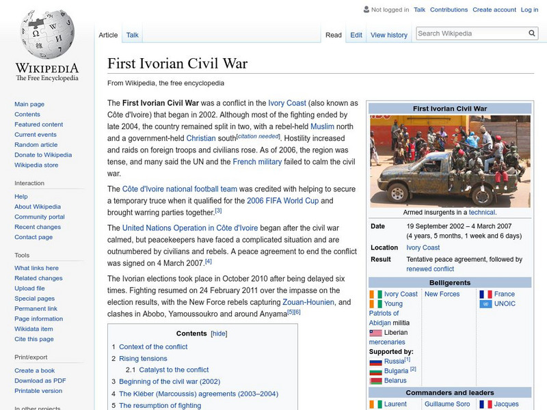The image size is (547, 410).
Task: Click inside the Search Wikipedia field
Action: tap(465, 33)
